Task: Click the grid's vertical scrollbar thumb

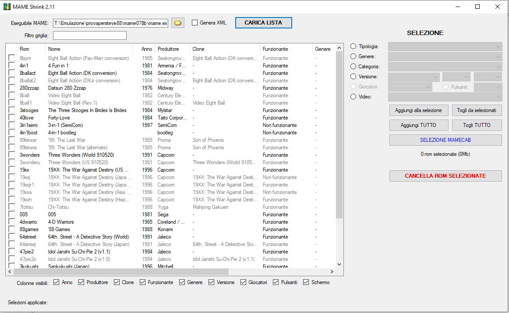Action: (339, 135)
